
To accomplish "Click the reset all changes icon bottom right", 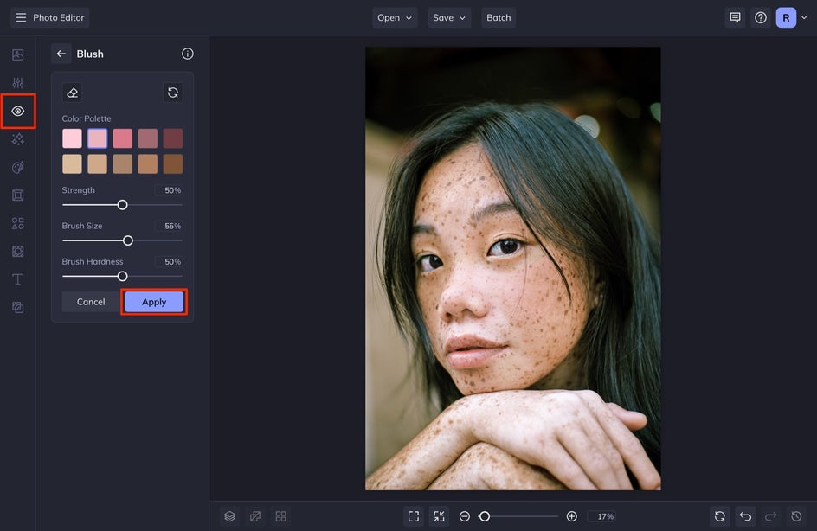I will 720,516.
